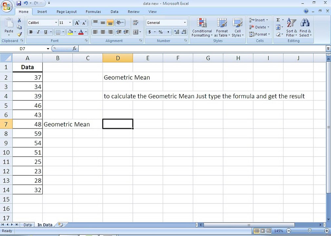Open the Number Format dropdown showing General
Image resolution: width=331 pixels, height=236 pixels.
point(185,23)
